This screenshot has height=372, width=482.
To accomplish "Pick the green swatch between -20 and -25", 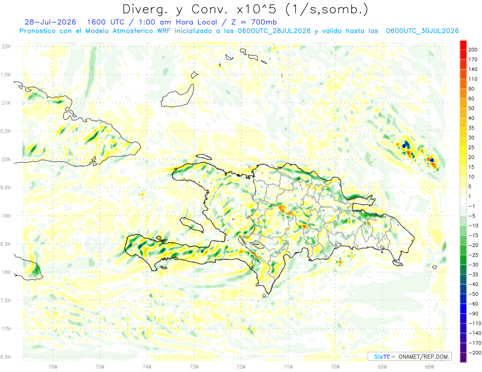I will pyautogui.click(x=463, y=250).
